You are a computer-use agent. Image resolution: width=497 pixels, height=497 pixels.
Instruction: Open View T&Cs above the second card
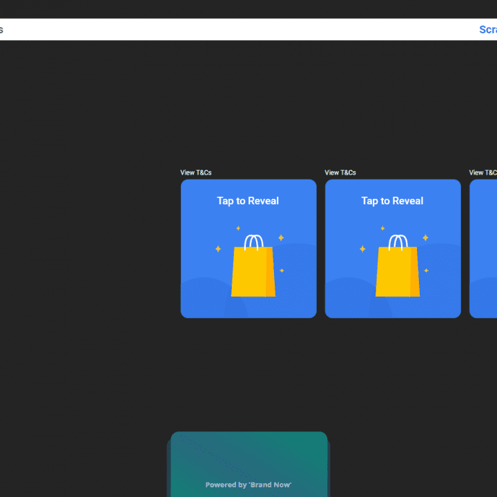pyautogui.click(x=340, y=173)
